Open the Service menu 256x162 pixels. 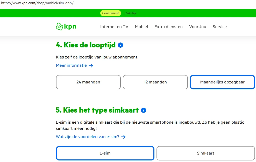[220, 27]
